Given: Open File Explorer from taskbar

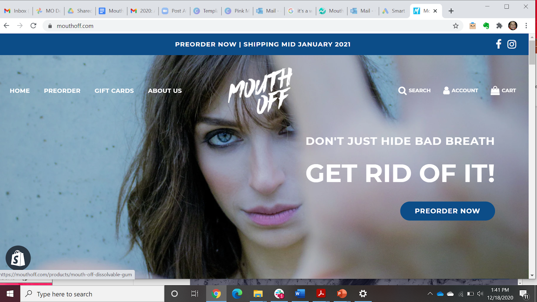Looking at the screenshot, I should tap(258, 294).
